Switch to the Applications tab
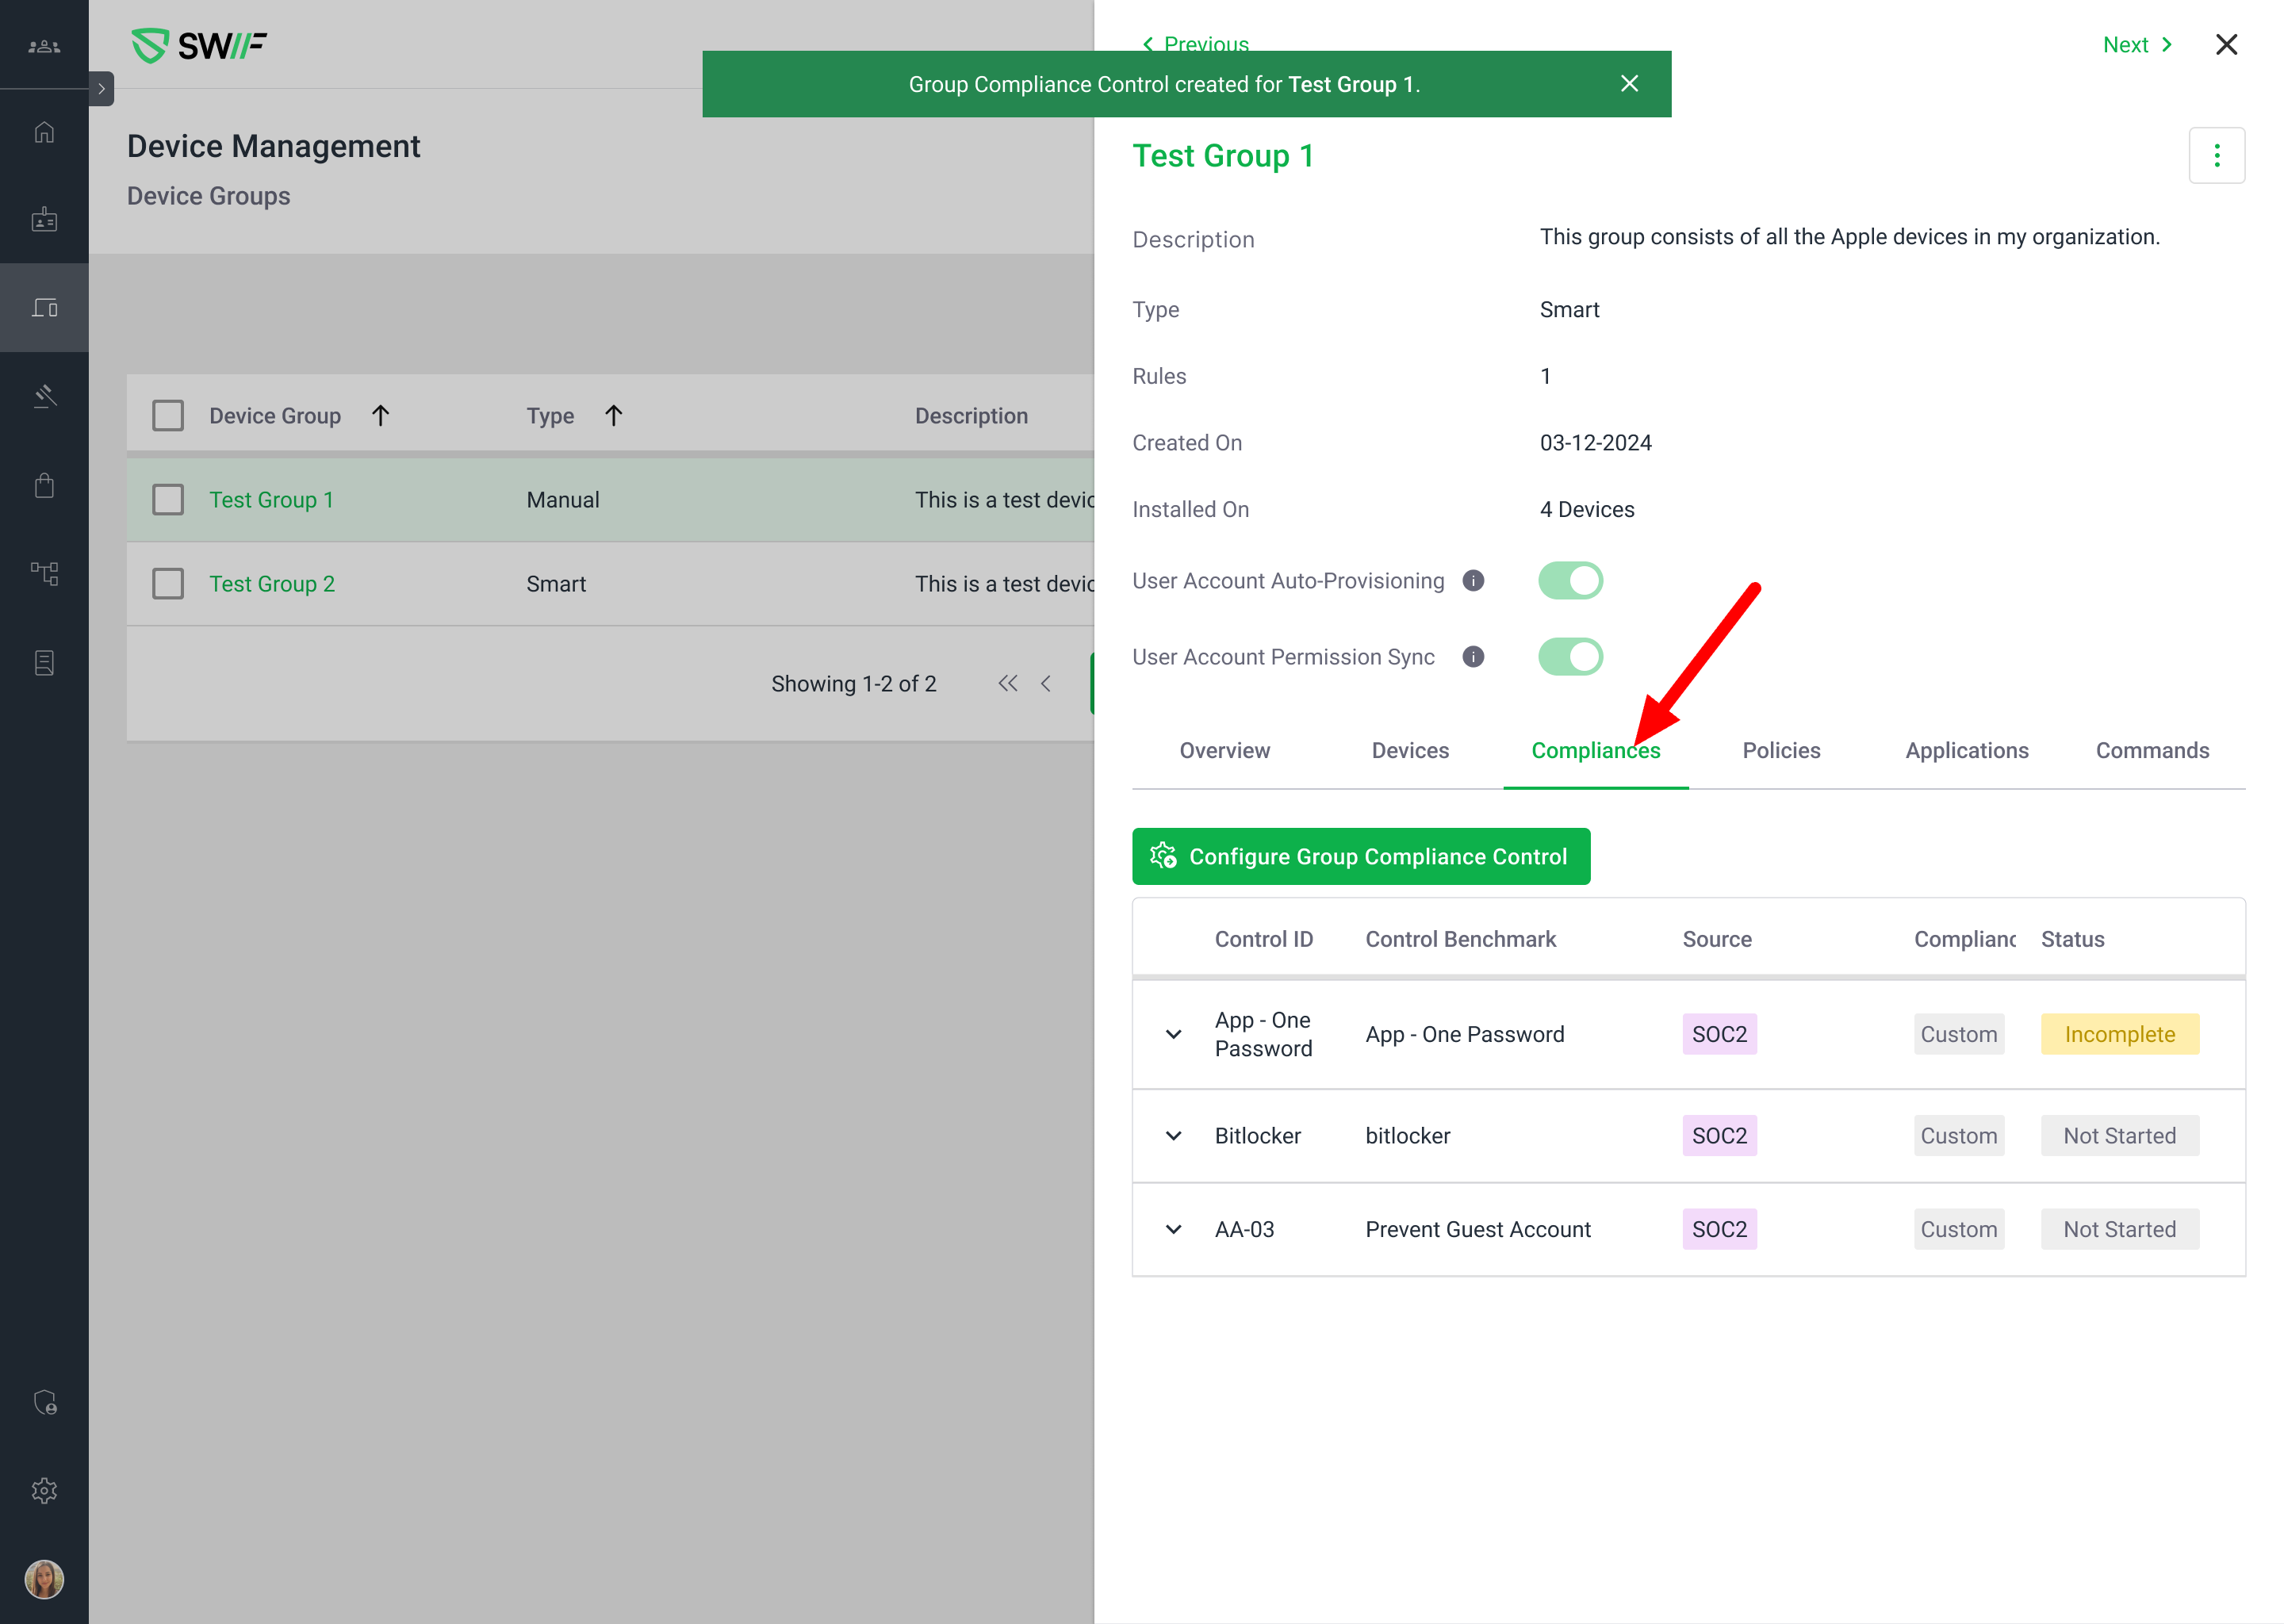Viewport: 2284px width, 1624px height. (1966, 751)
